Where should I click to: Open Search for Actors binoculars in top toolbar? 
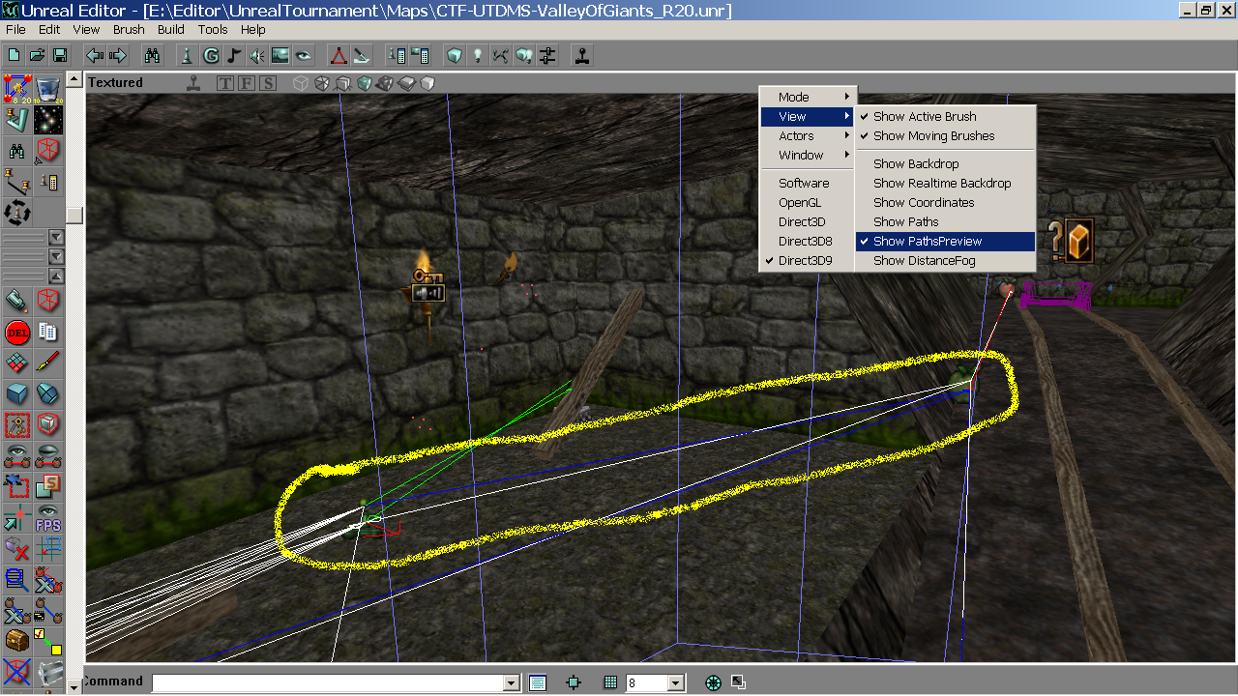pos(152,55)
